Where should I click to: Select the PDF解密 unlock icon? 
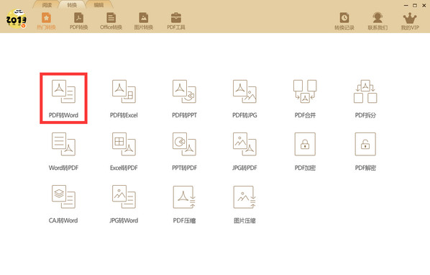(365, 151)
